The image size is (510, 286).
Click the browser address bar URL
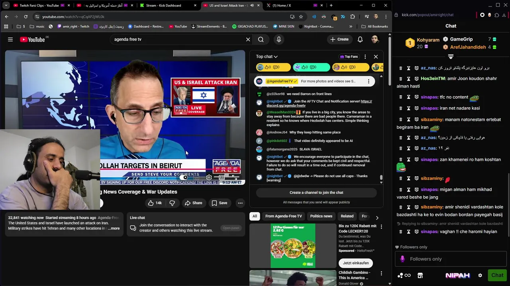pos(73,17)
